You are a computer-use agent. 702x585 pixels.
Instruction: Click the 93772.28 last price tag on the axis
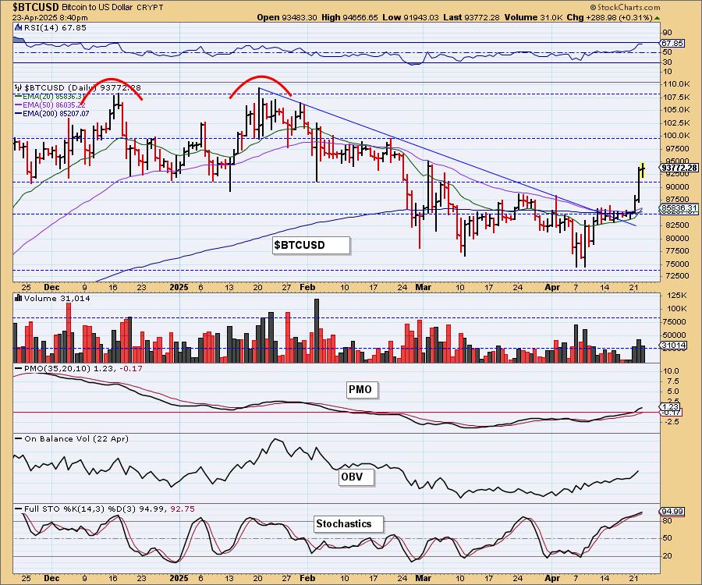click(679, 168)
